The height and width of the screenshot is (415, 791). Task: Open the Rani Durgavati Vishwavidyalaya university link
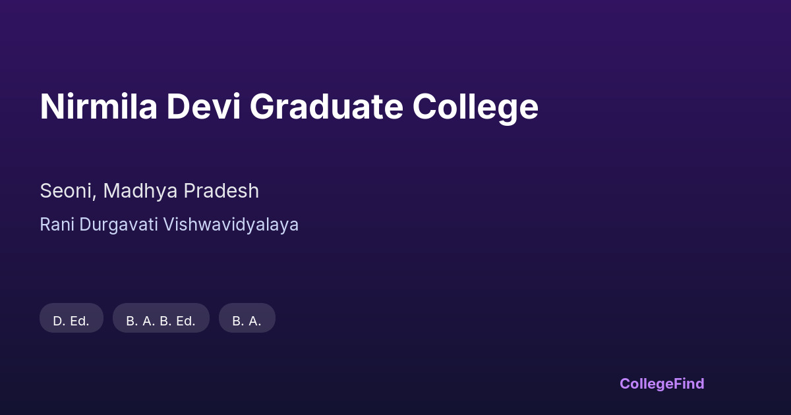coord(169,225)
